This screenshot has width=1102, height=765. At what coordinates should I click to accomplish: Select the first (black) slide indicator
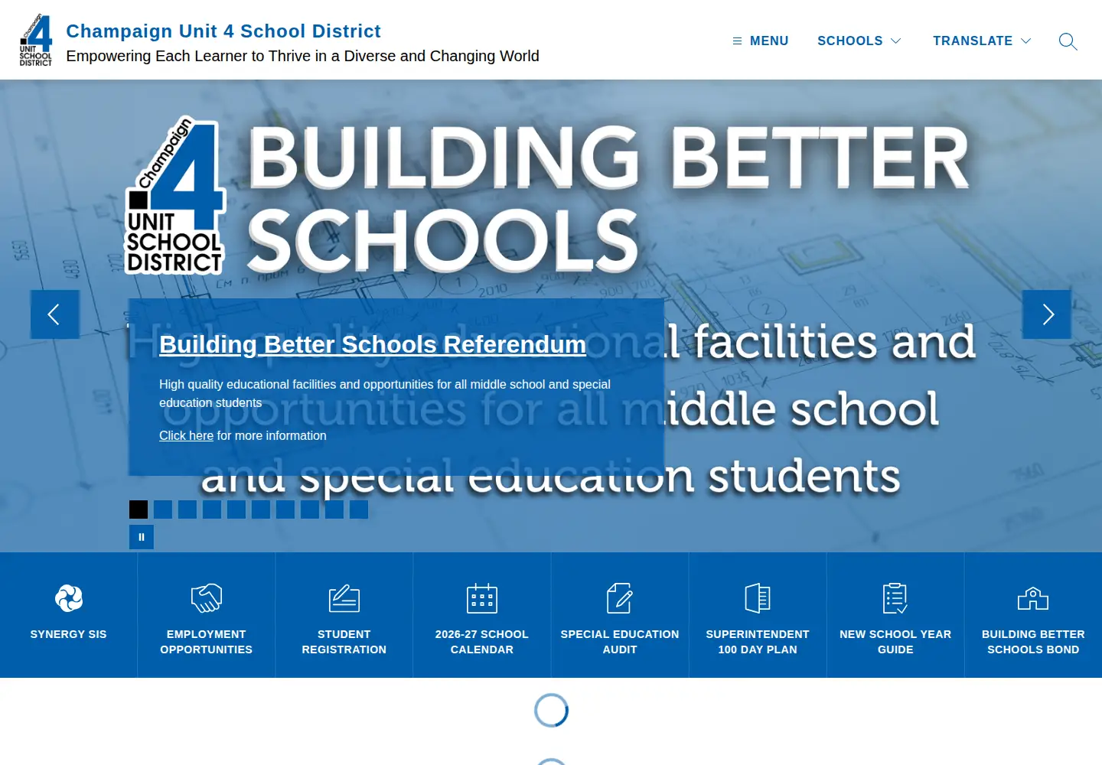click(x=139, y=509)
